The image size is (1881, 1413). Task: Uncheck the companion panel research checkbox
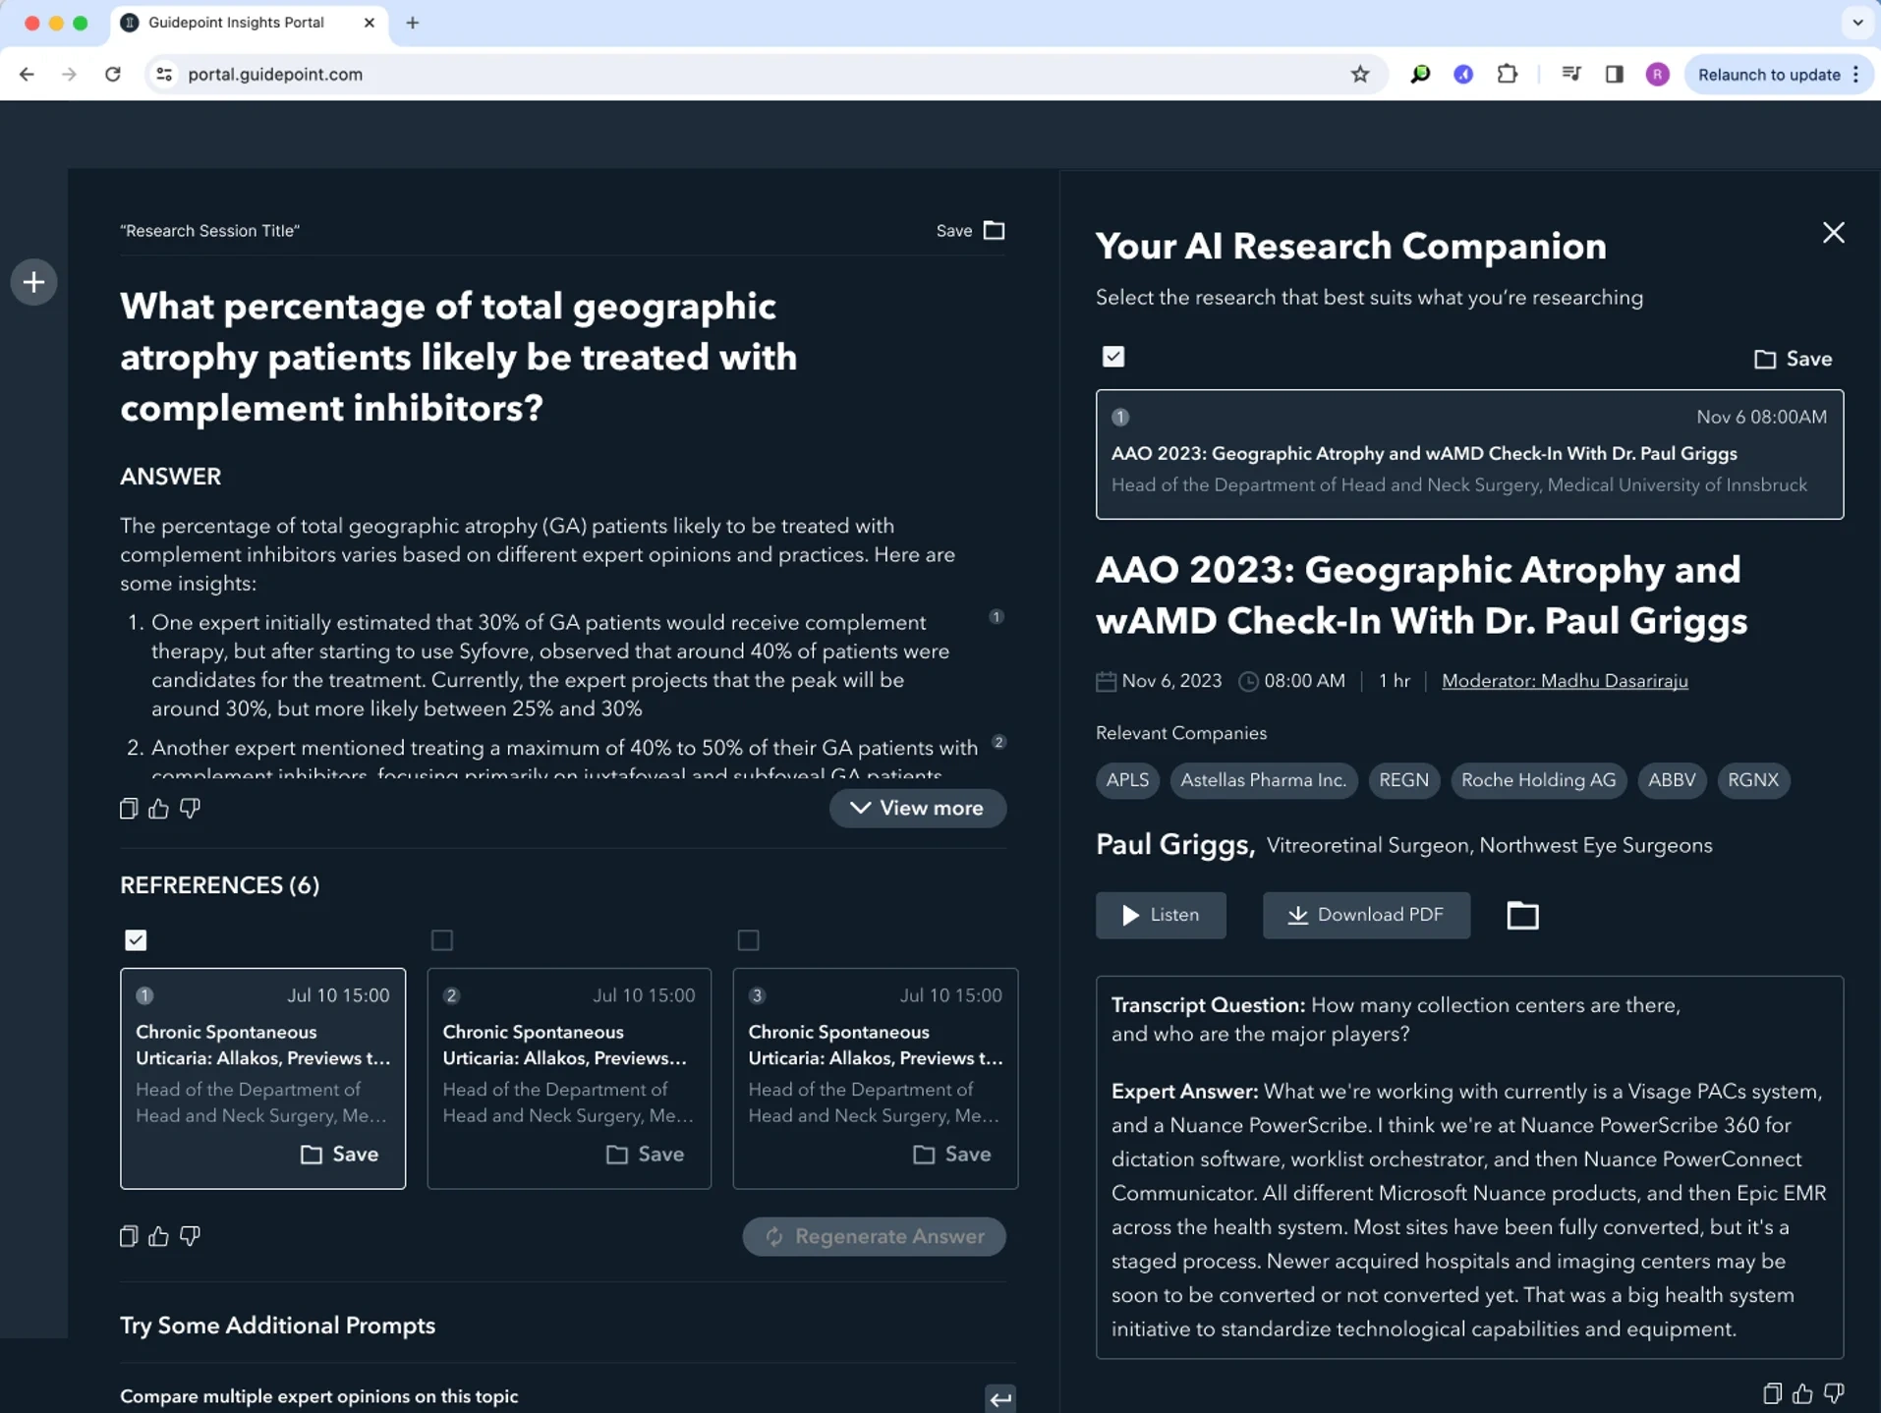pos(1112,357)
